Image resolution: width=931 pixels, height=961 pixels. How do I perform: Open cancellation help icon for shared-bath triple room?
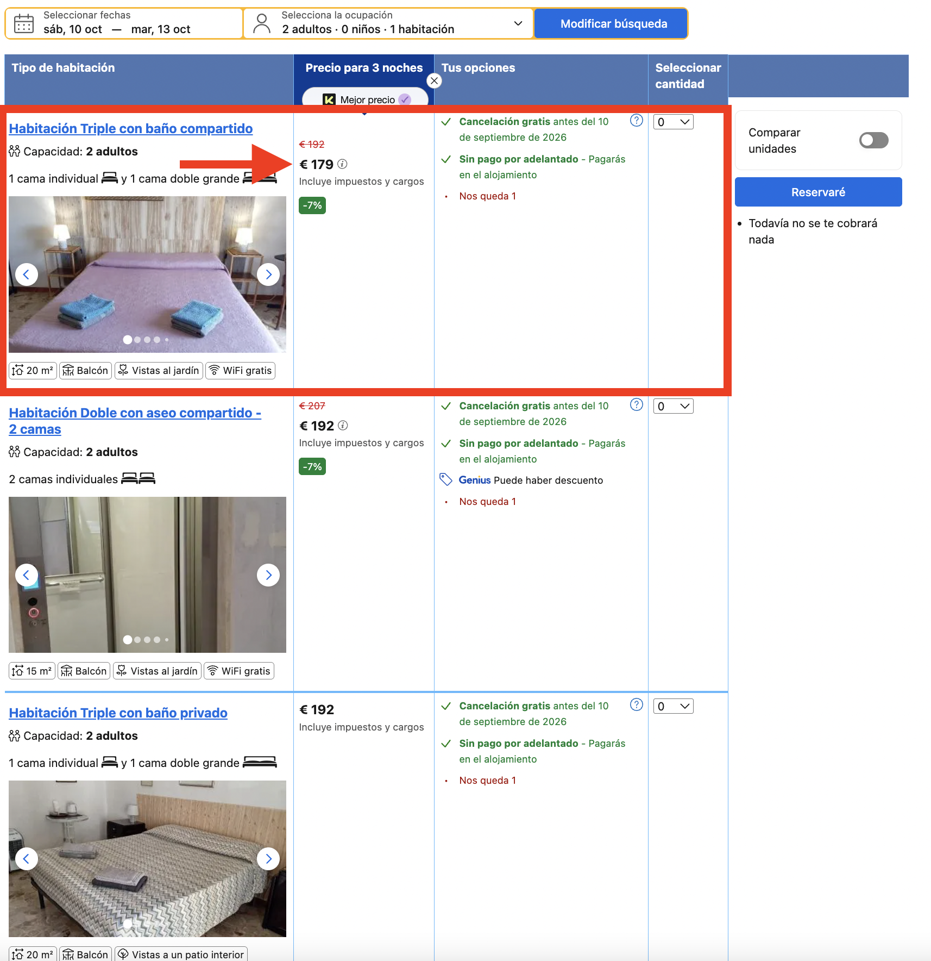pyautogui.click(x=637, y=120)
